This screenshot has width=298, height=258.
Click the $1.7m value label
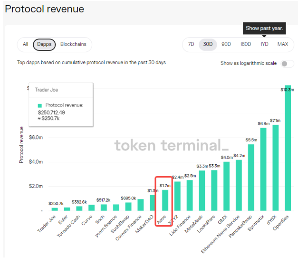(165, 186)
